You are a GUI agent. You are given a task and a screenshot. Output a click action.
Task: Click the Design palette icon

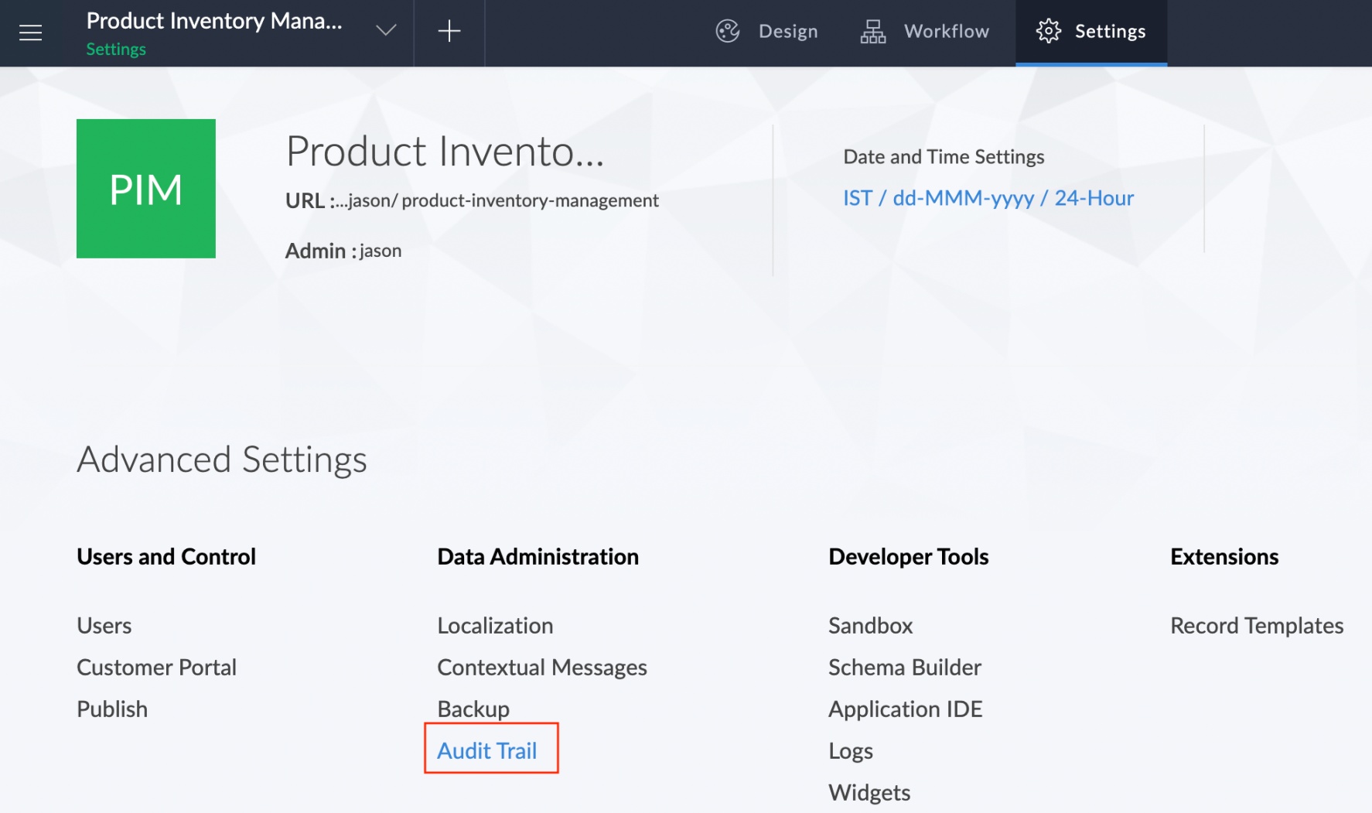pyautogui.click(x=728, y=31)
